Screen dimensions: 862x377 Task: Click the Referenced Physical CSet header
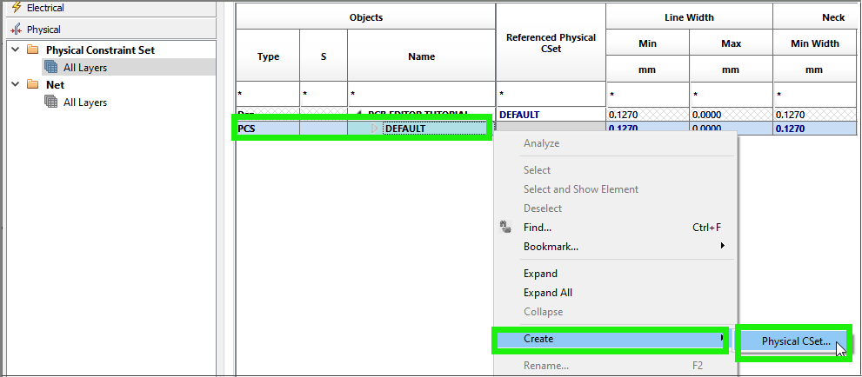(551, 43)
